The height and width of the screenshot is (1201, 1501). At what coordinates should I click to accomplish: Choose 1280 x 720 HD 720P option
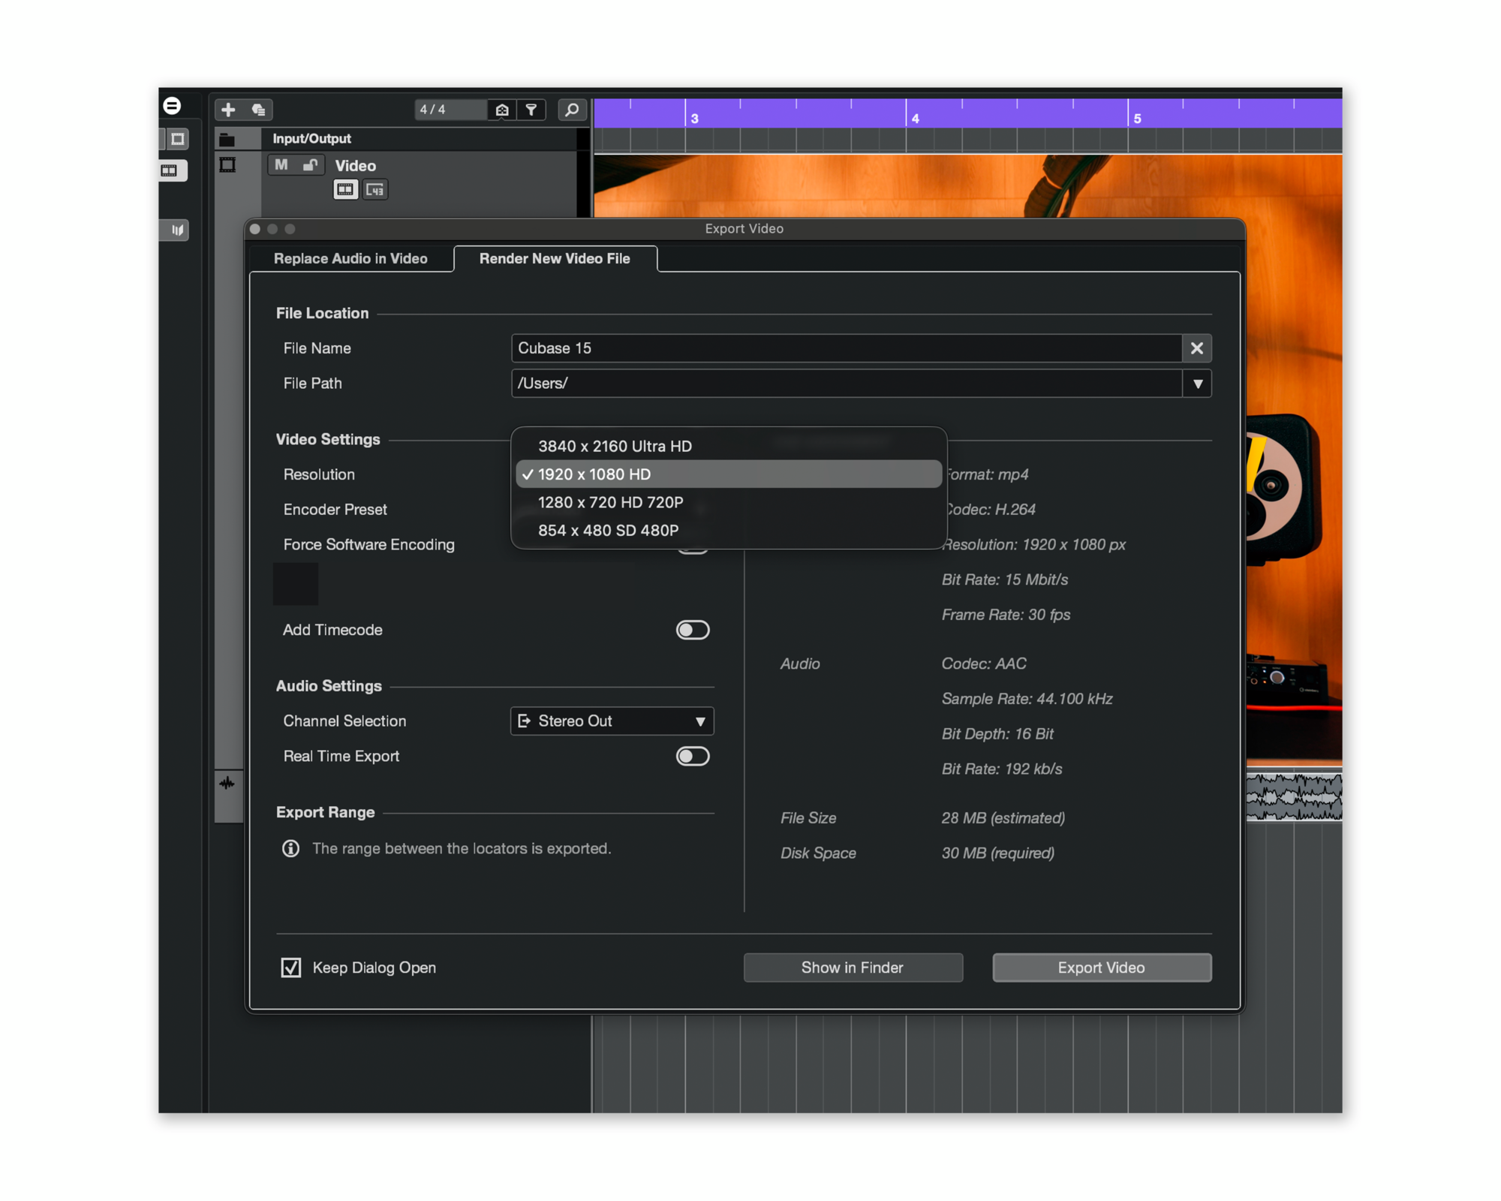610,502
